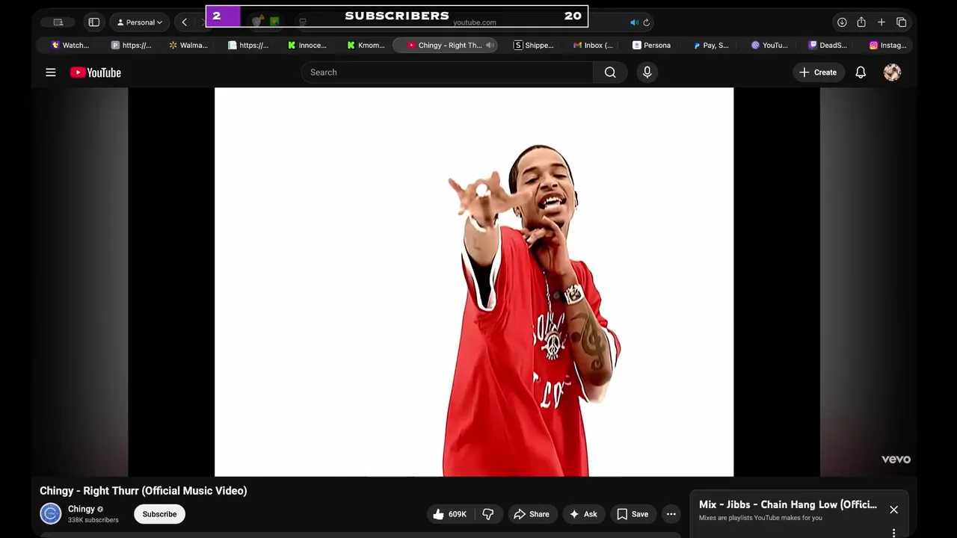This screenshot has height=538, width=957.
Task: Switch to the Watch... tab
Action: coord(70,46)
